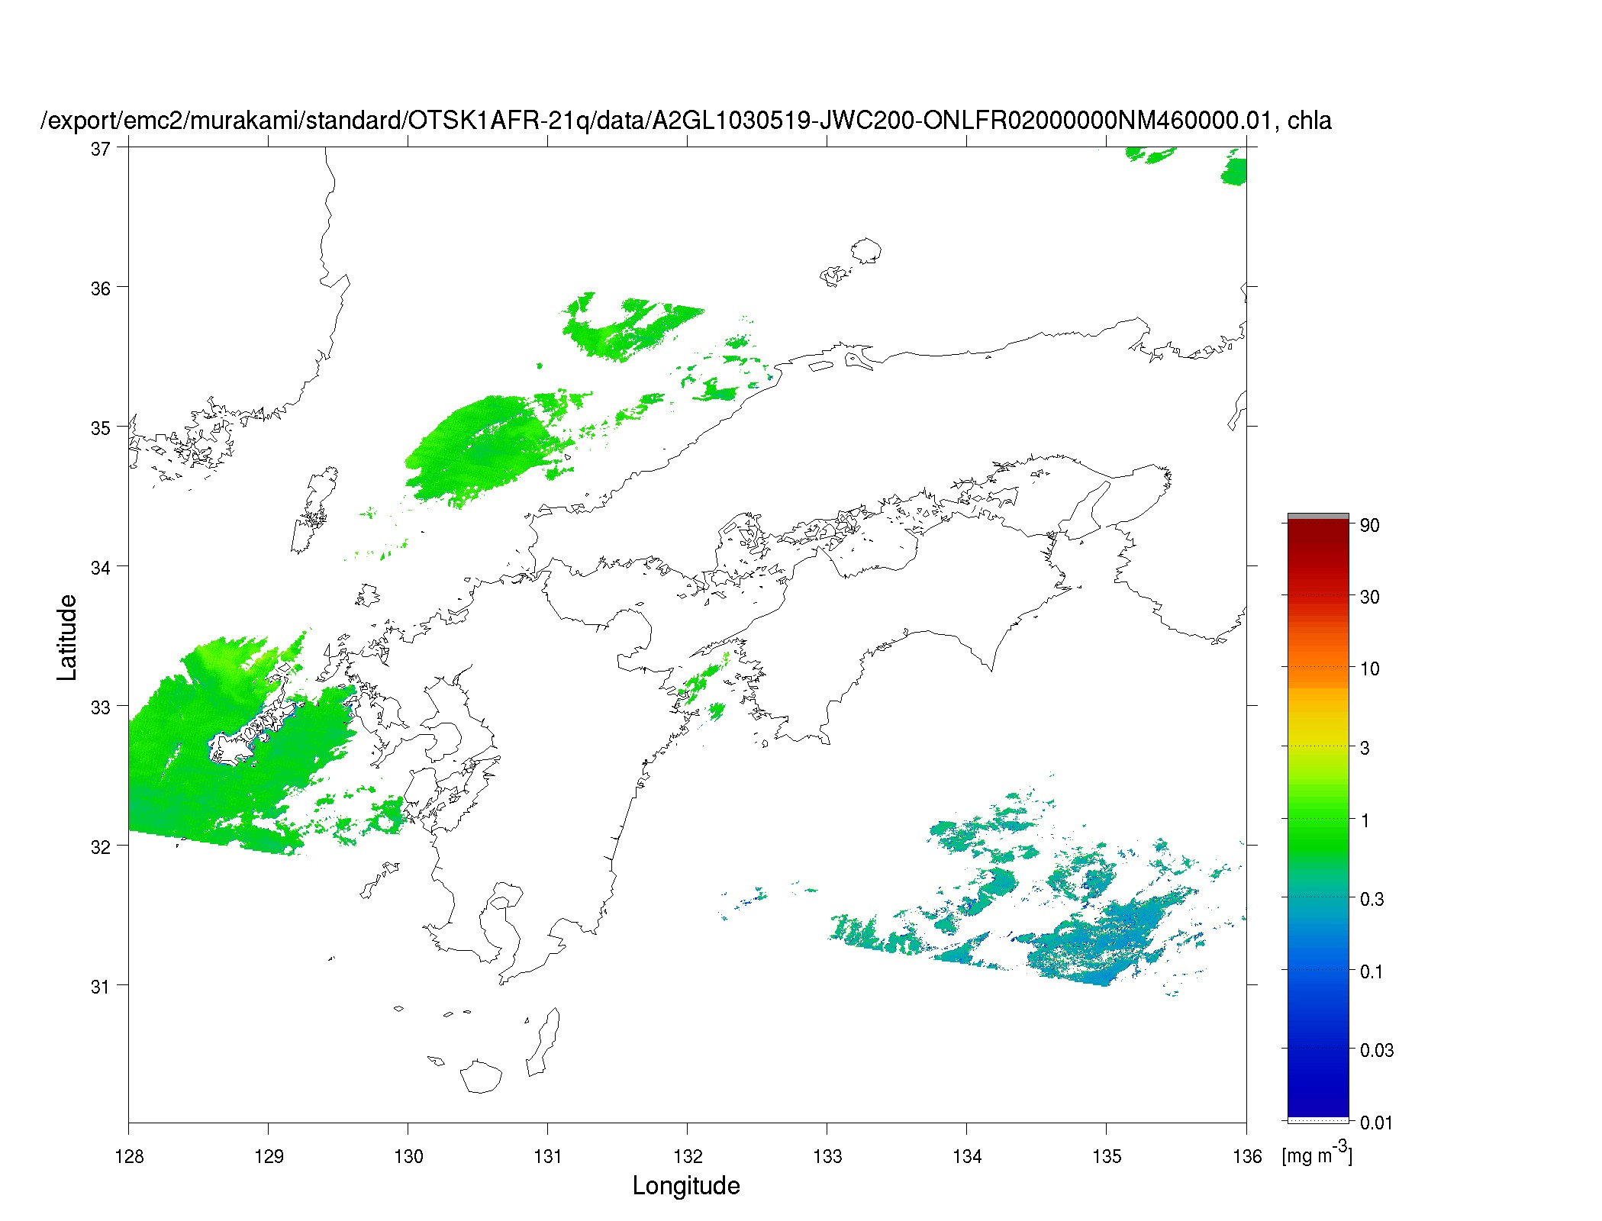
Task: Click longitude tick label 130
Action: [408, 1156]
